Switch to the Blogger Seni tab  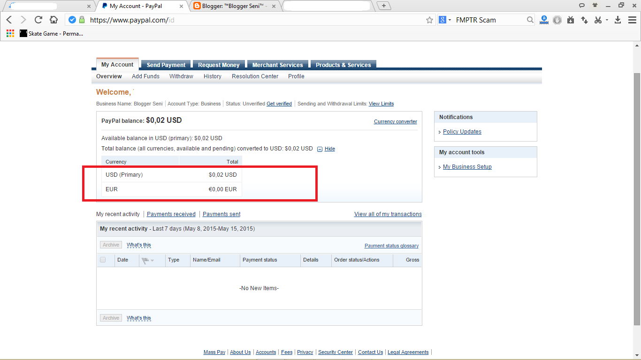(x=234, y=6)
